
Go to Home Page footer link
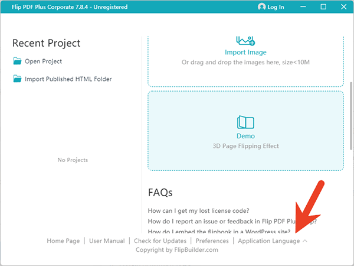pyautogui.click(x=63, y=241)
